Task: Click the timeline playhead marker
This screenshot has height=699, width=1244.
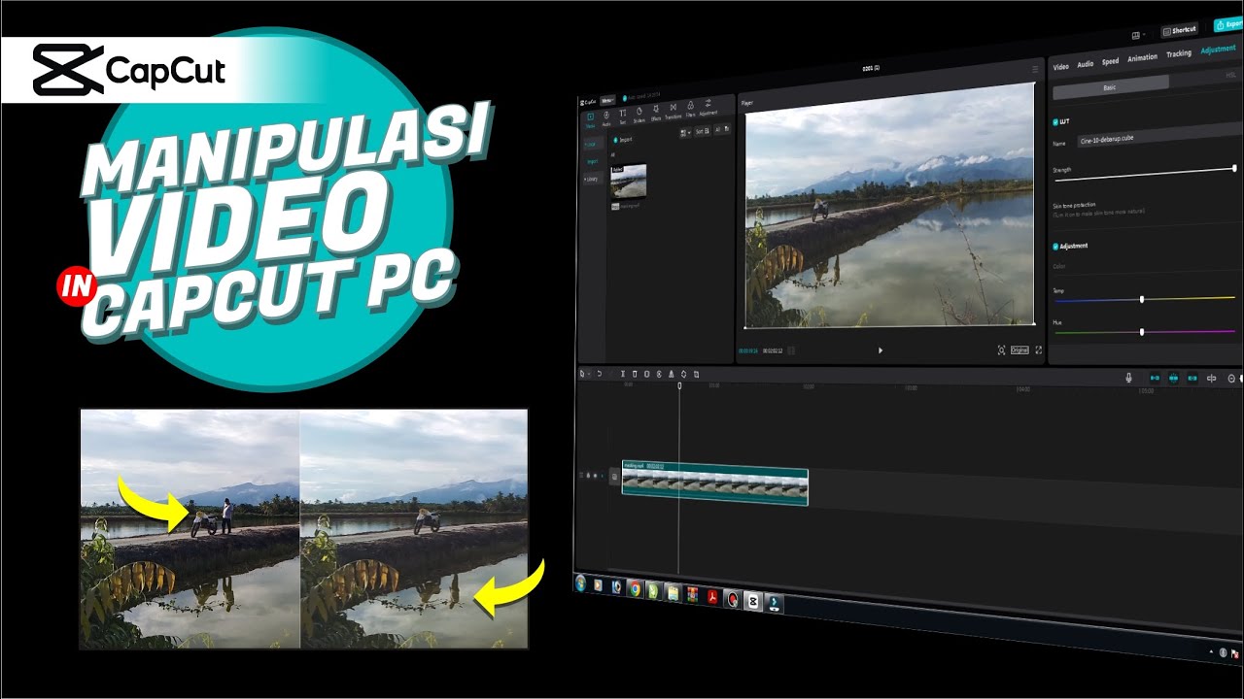Action: 679,386
